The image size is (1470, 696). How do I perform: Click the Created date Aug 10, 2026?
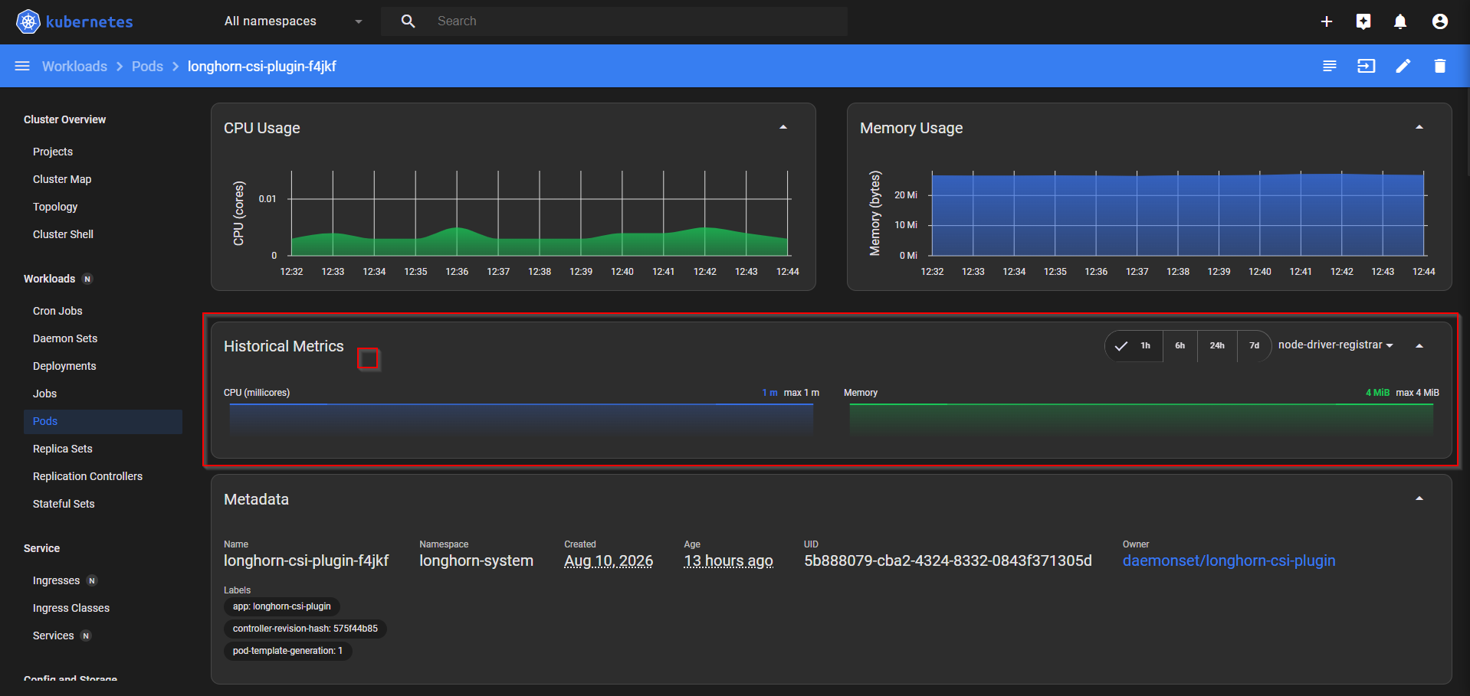pos(609,560)
